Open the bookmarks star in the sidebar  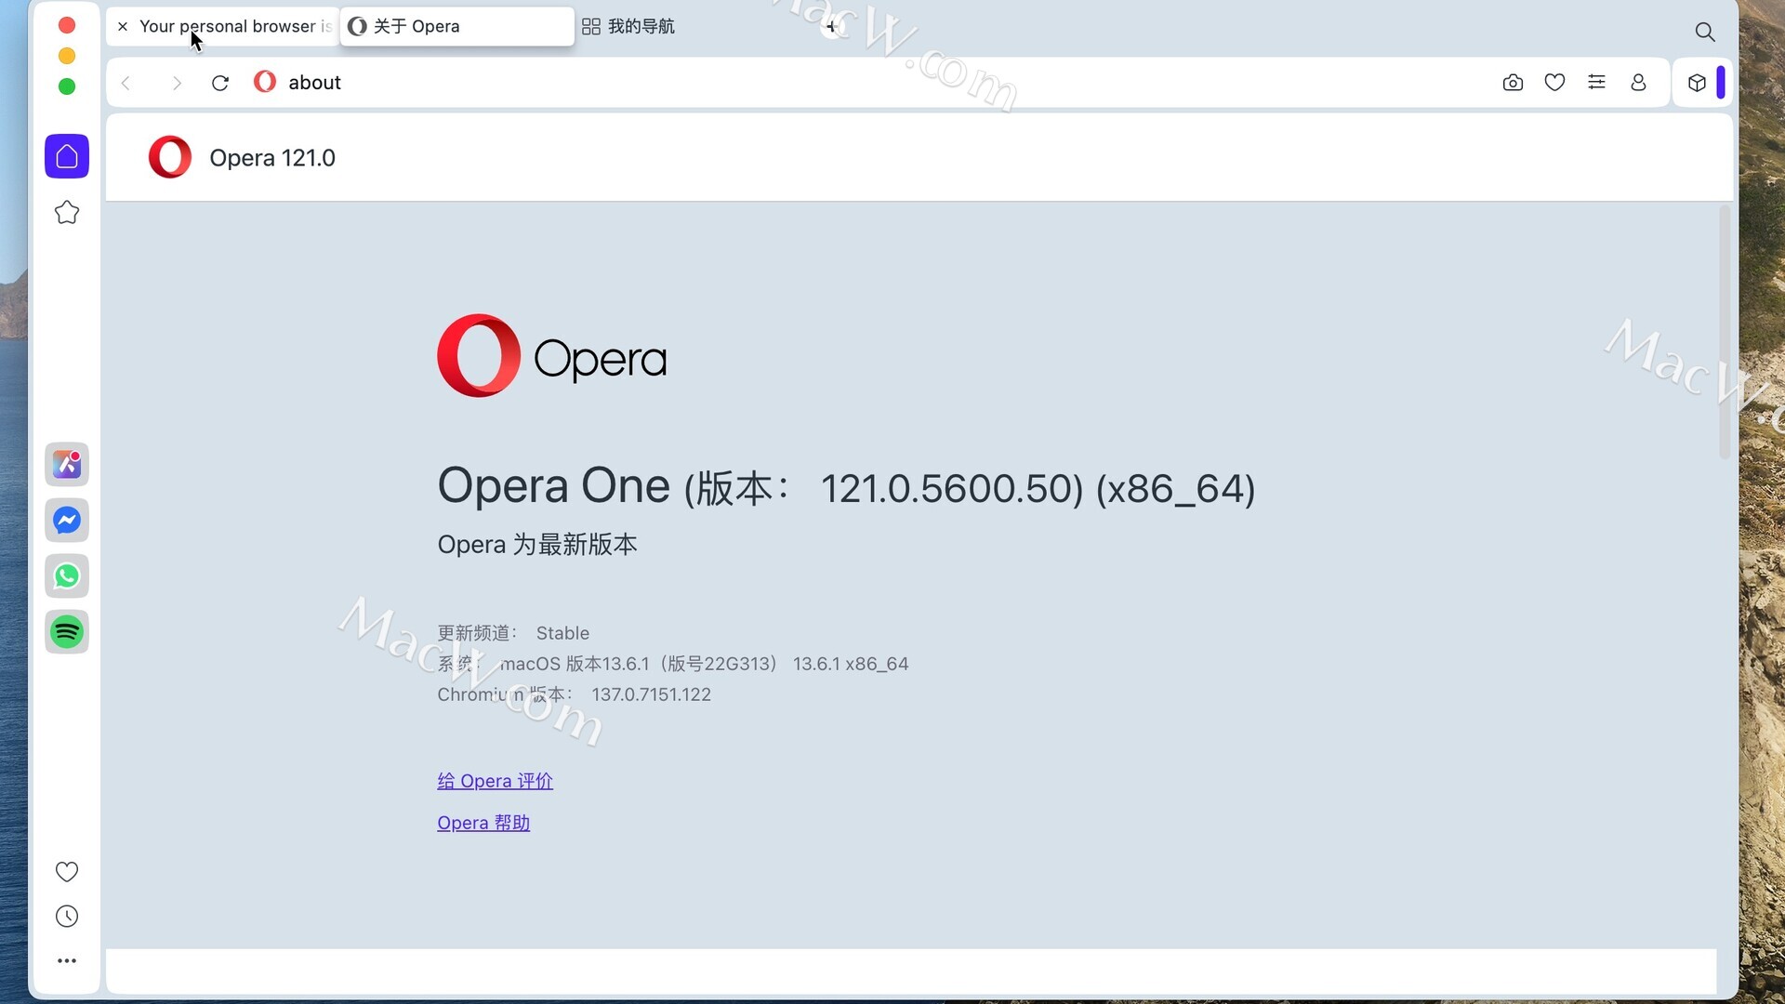67,213
